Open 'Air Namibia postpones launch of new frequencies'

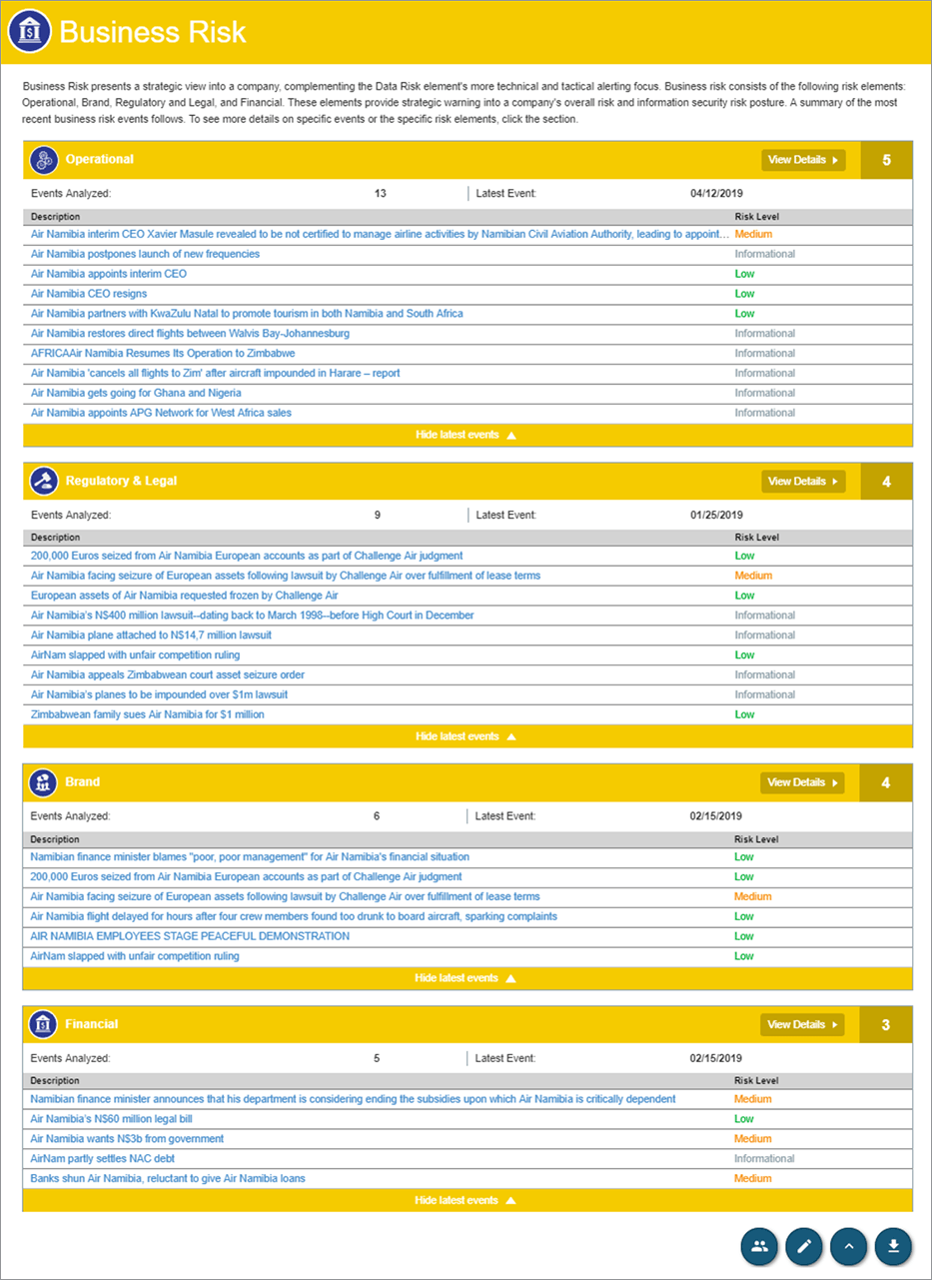pos(146,254)
